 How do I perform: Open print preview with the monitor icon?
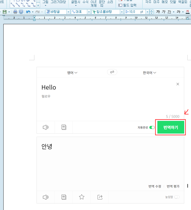pos(21,12)
